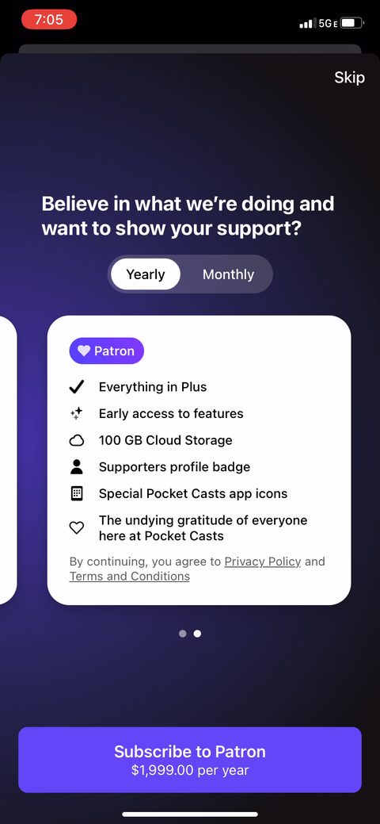Tap the checkmark icon beside Everything in Plus
This screenshot has height=824, width=380.
pyautogui.click(x=77, y=387)
